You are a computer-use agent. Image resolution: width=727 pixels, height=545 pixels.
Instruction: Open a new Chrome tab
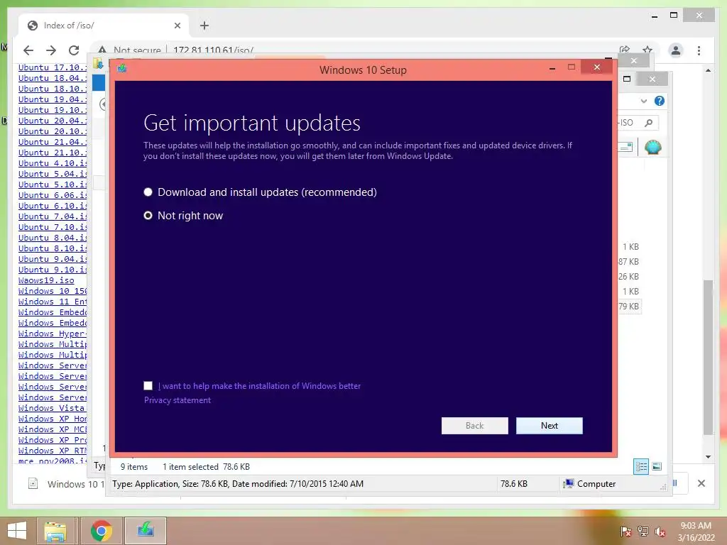204,26
